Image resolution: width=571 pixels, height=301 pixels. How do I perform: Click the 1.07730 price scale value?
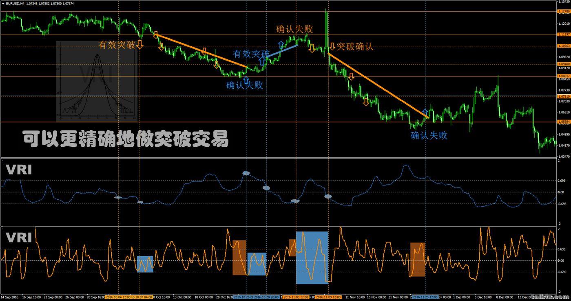(563, 90)
